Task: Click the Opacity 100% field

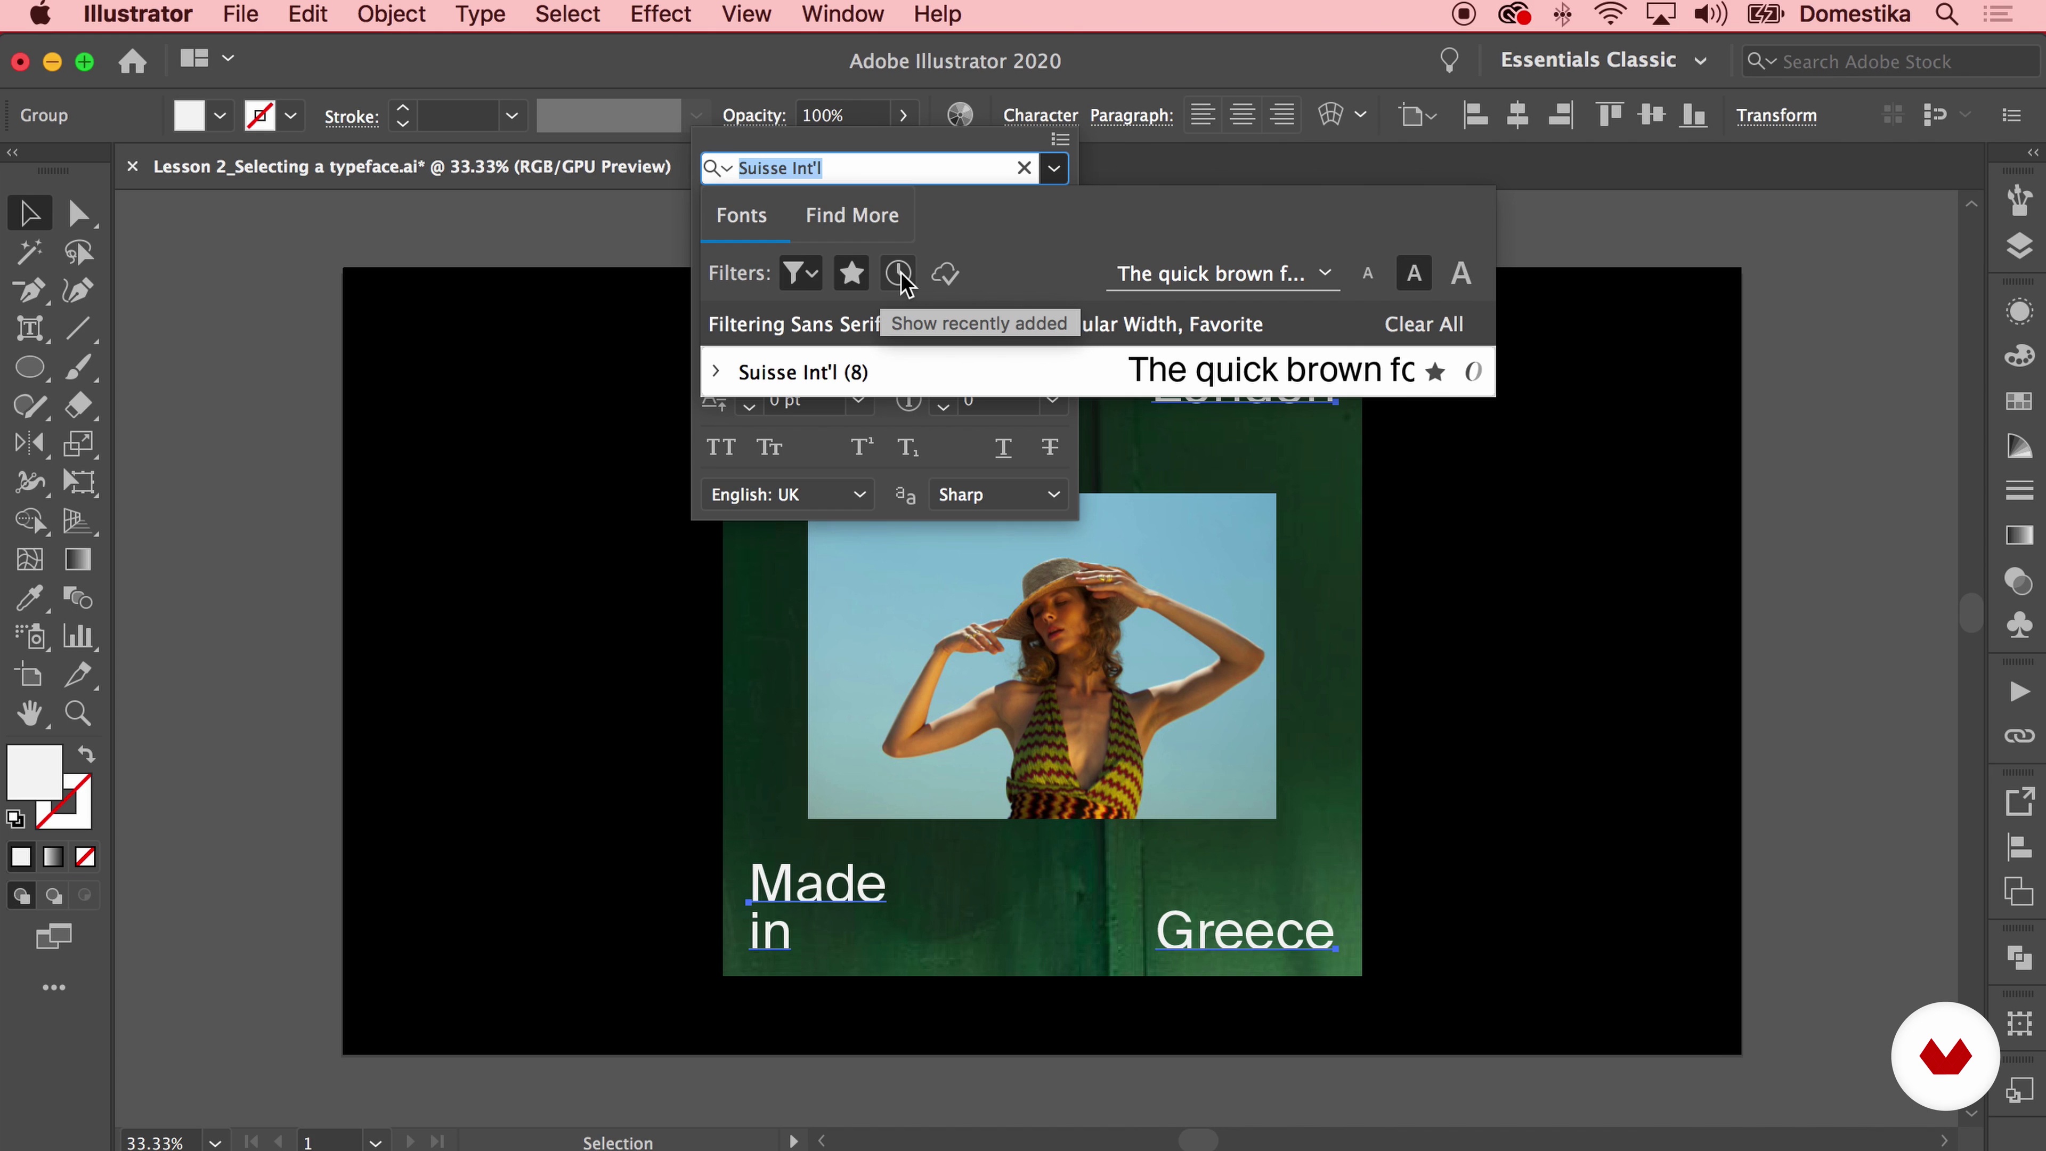Action: [843, 116]
